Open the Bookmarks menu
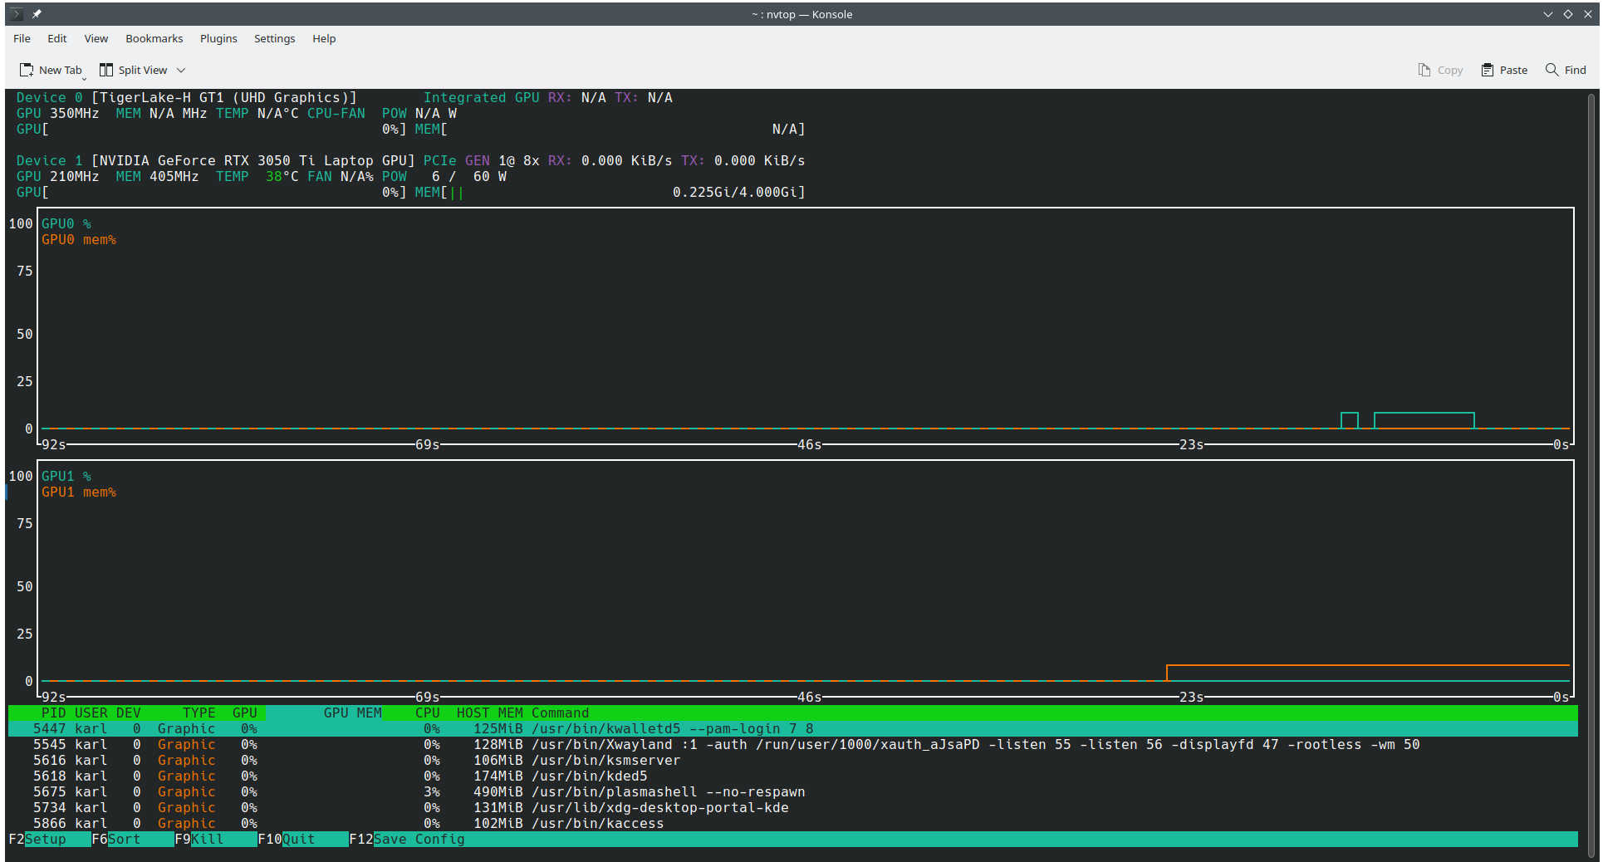 pos(154,38)
